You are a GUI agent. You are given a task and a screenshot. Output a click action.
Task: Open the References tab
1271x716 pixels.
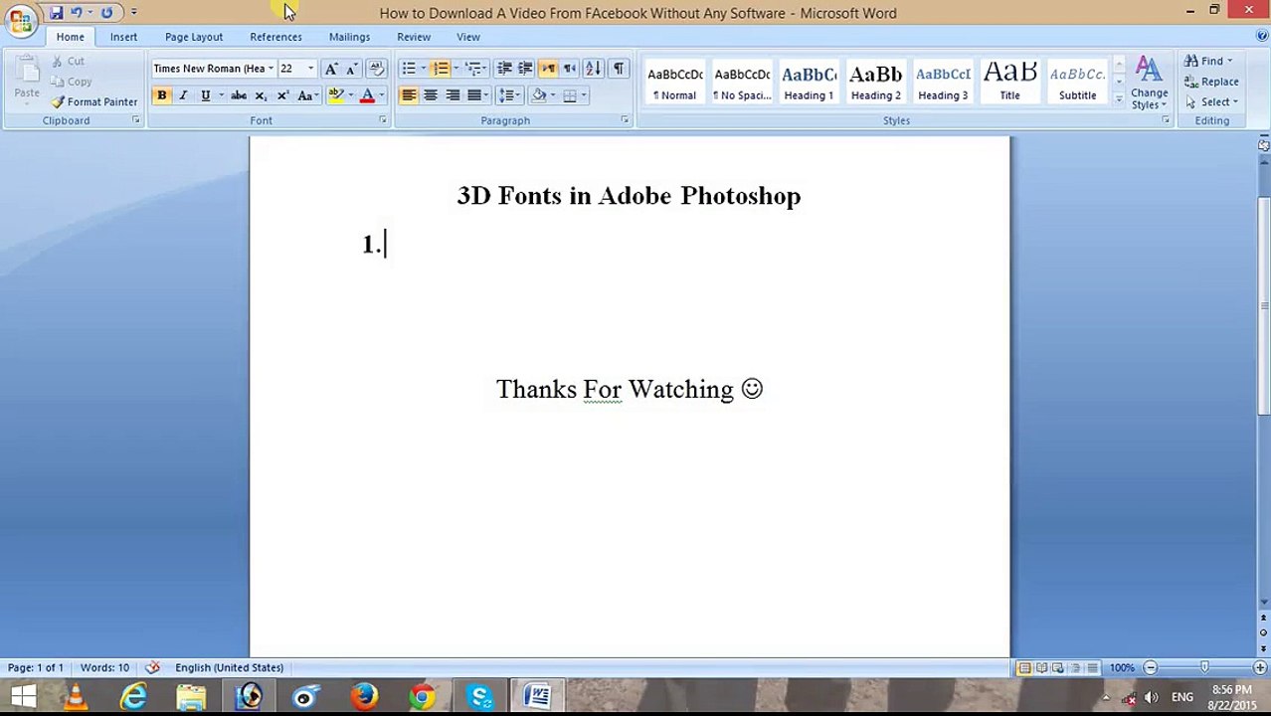(275, 37)
